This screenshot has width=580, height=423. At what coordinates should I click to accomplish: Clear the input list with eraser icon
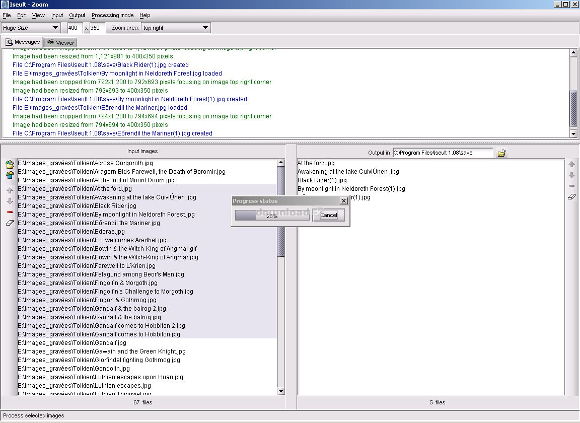pyautogui.click(x=10, y=223)
